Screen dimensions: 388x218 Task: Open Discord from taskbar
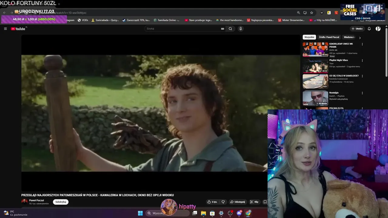239,213
